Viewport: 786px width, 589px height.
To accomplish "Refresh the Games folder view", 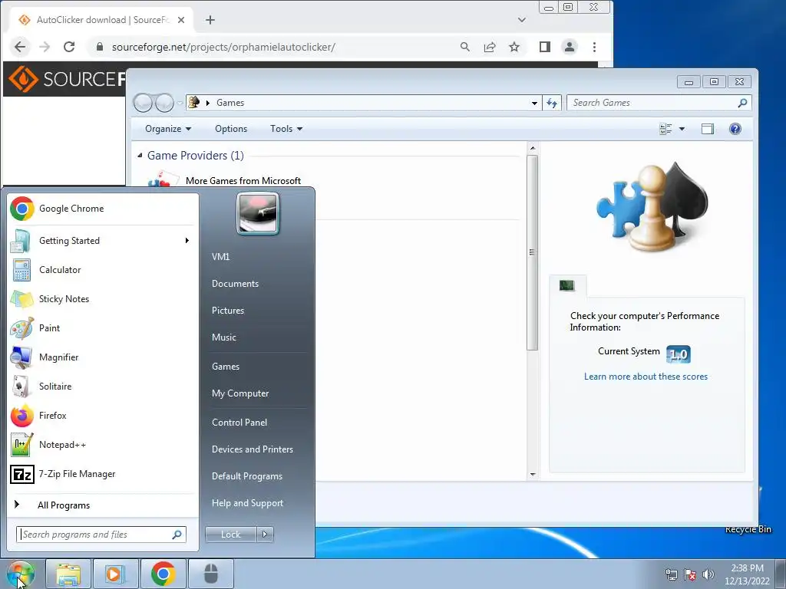I will coord(552,103).
